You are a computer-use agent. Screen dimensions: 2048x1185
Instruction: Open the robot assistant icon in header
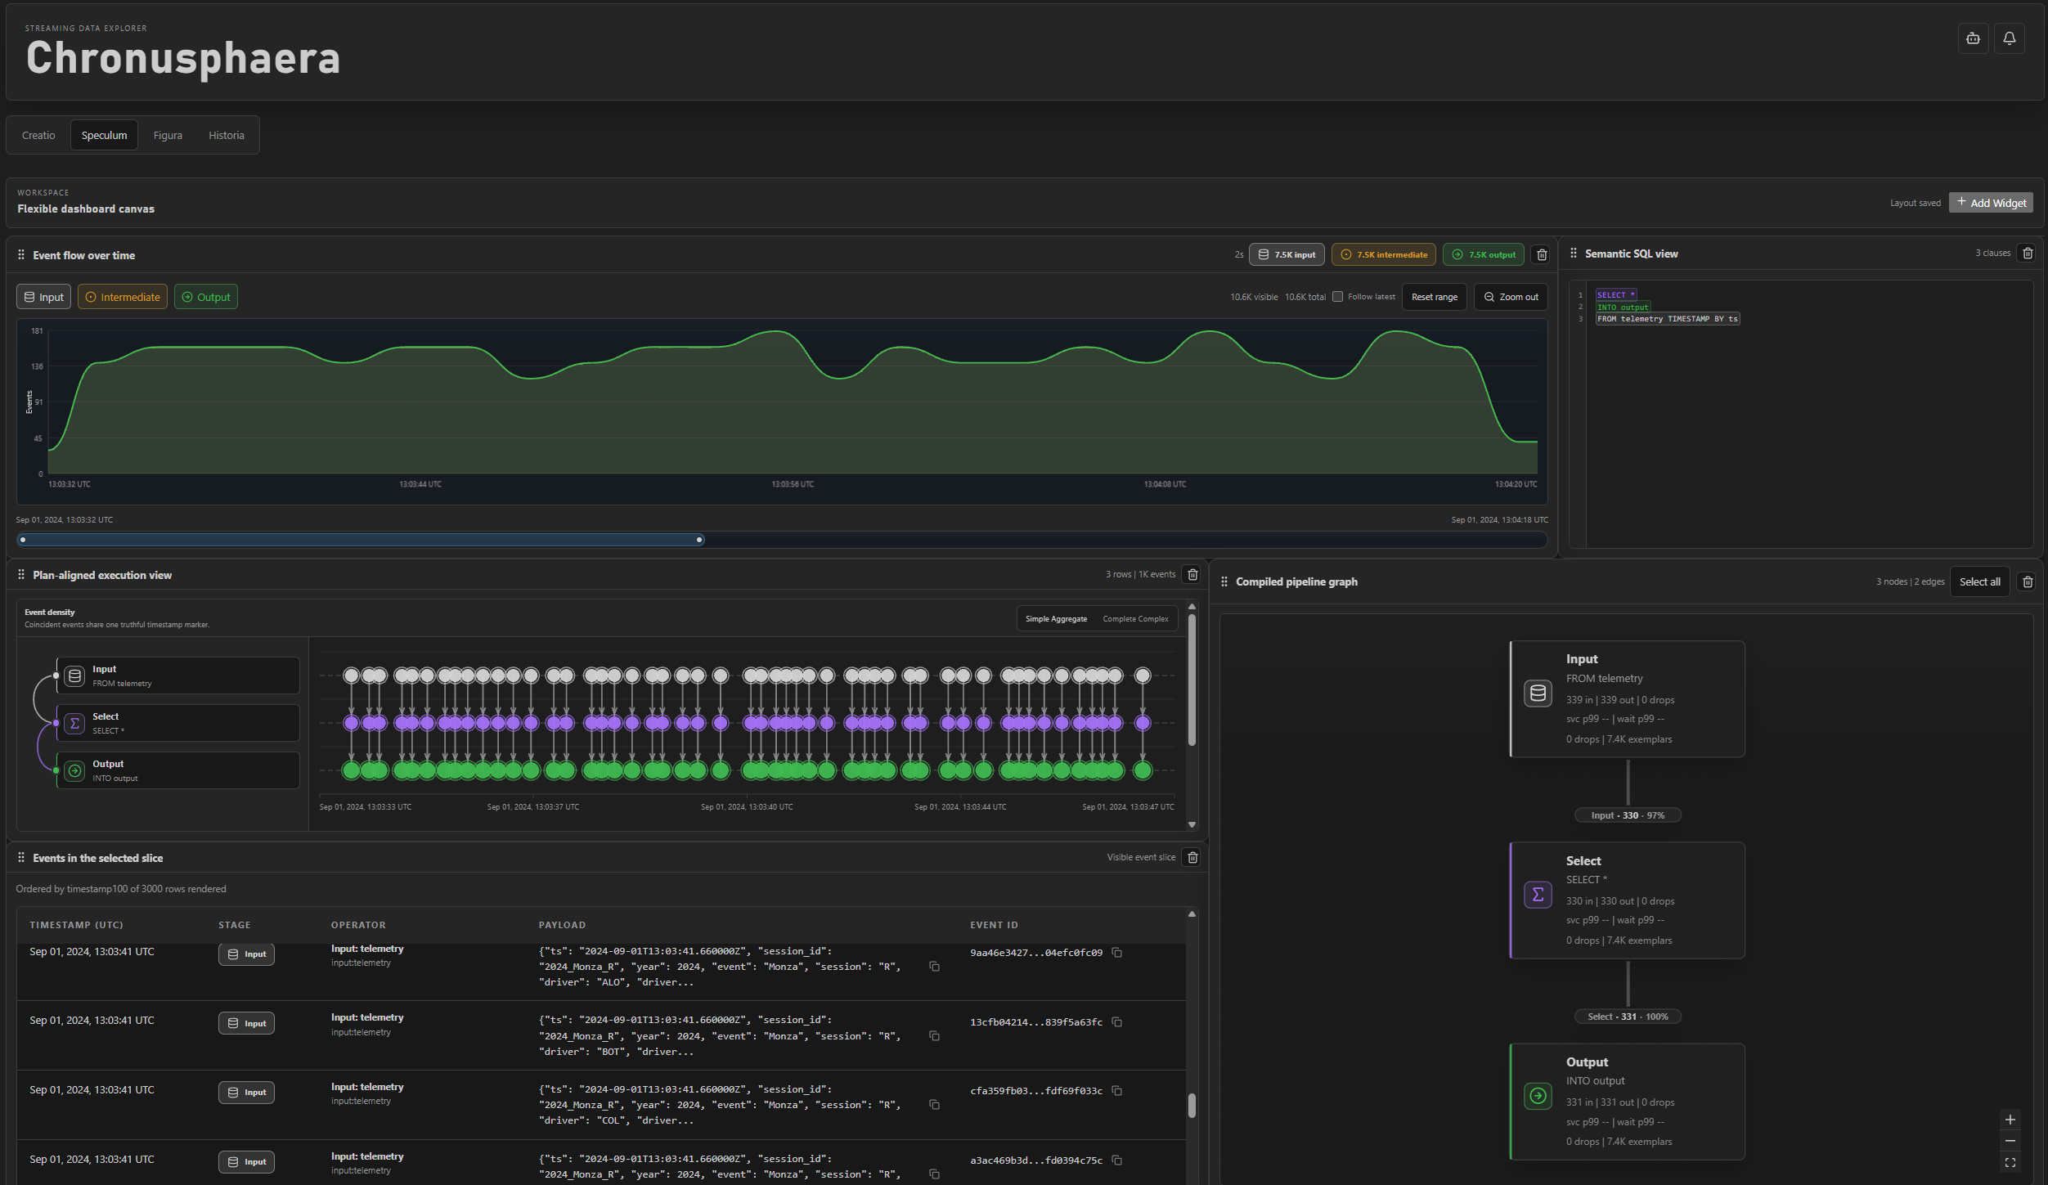point(1973,38)
